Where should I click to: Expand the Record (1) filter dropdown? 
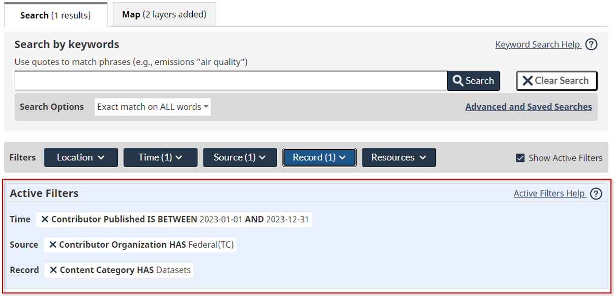click(x=319, y=157)
